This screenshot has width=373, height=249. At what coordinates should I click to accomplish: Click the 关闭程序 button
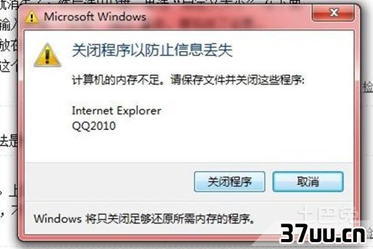click(x=229, y=182)
